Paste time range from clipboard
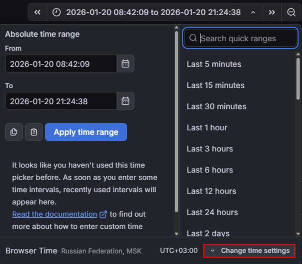 [x=34, y=132]
